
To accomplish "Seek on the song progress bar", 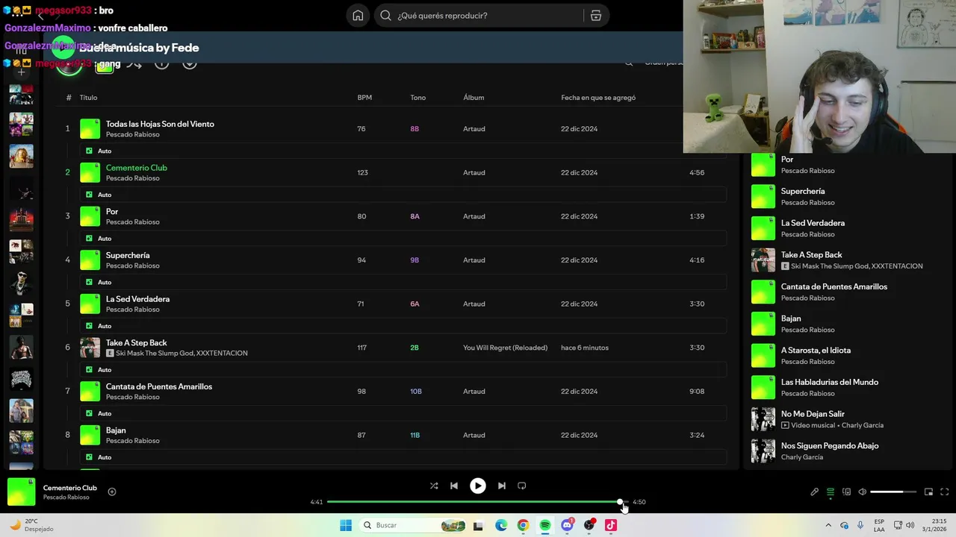I will (477, 502).
